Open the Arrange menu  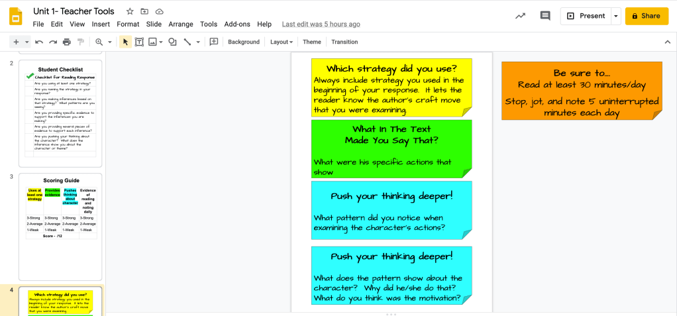(180, 24)
